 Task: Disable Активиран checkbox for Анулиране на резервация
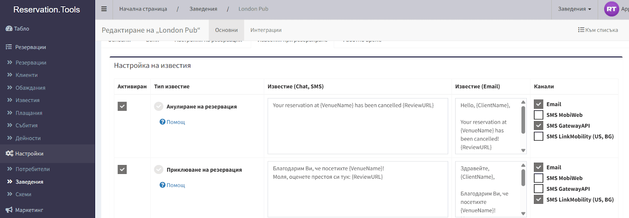point(122,106)
